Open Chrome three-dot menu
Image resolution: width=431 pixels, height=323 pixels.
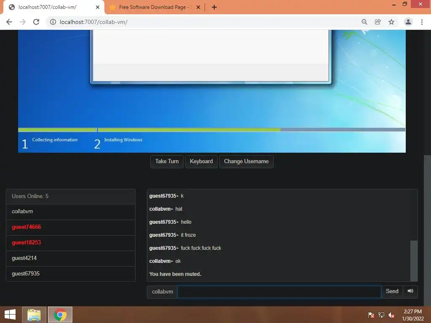pyautogui.click(x=422, y=22)
